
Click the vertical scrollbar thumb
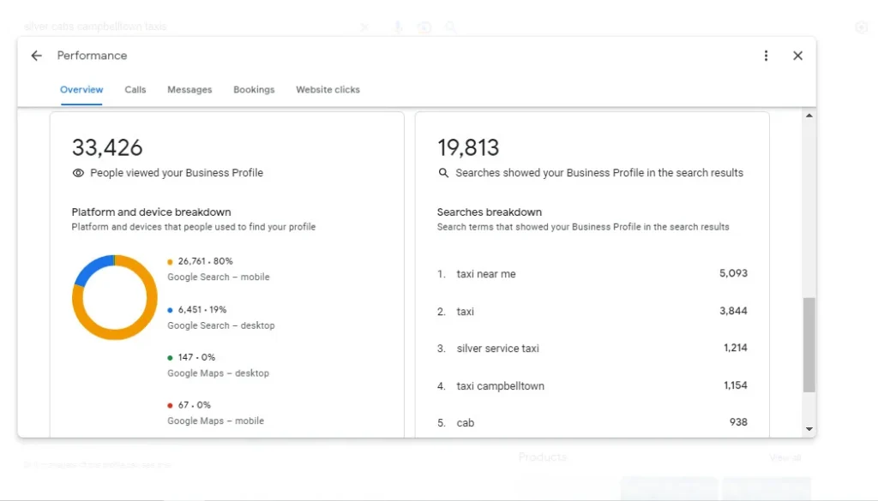[809, 345]
